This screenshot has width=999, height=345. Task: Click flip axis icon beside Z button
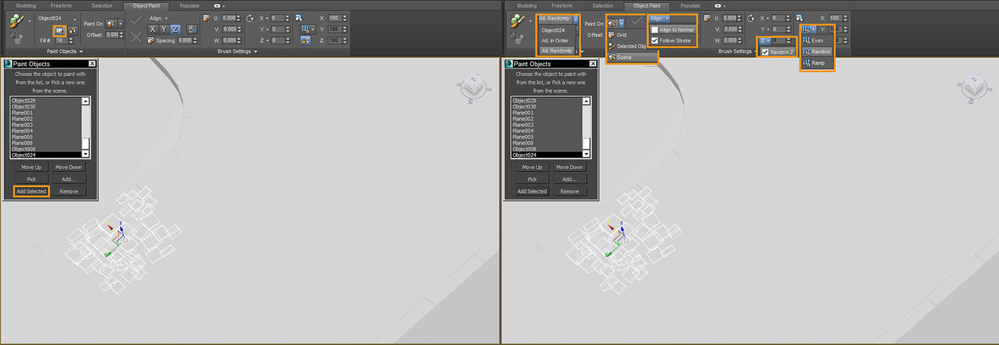pyautogui.click(x=192, y=29)
